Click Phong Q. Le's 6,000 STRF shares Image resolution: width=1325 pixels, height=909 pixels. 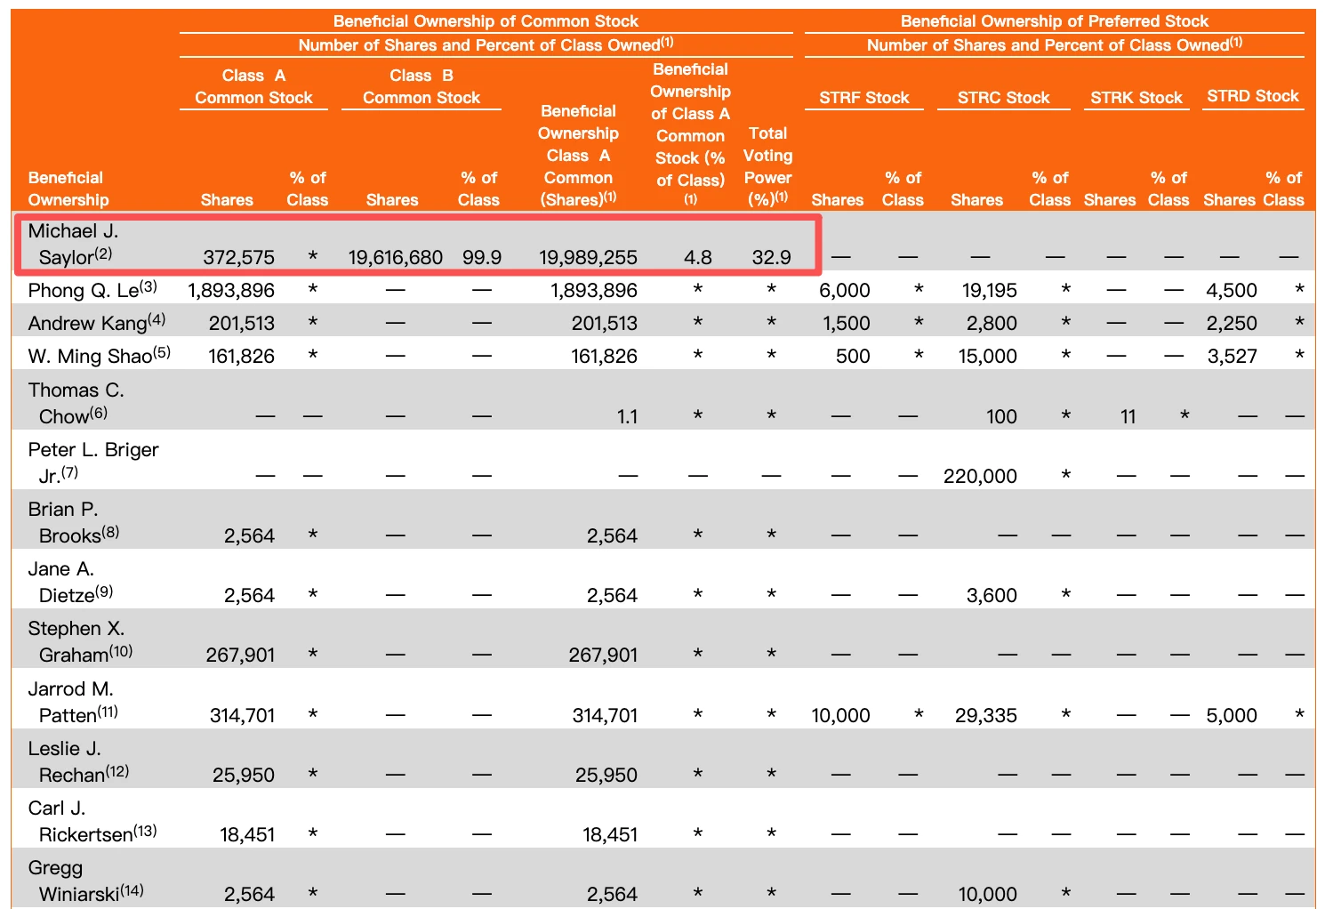point(845,290)
